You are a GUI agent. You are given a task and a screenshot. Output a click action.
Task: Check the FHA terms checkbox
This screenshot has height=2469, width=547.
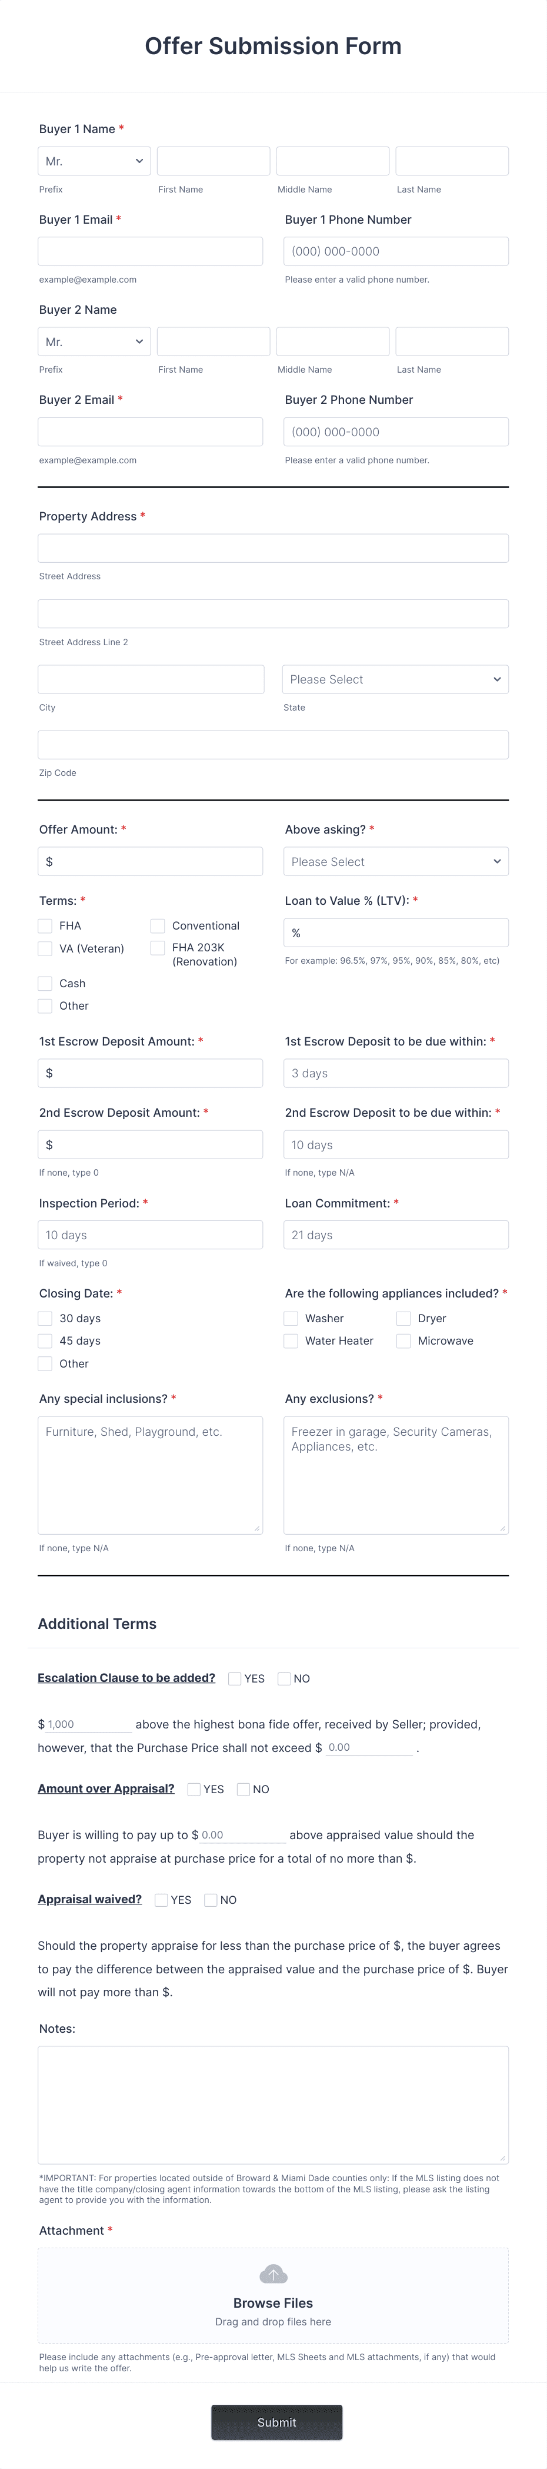(44, 926)
